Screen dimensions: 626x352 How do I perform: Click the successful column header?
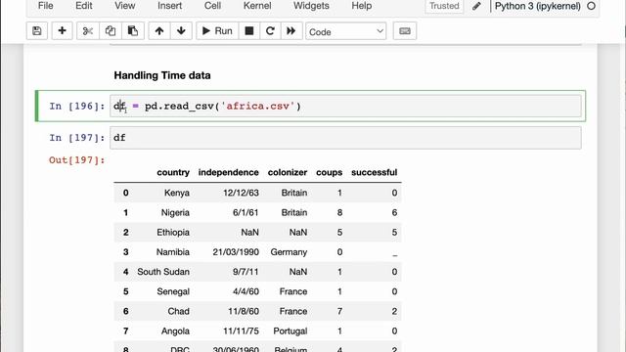[374, 172]
